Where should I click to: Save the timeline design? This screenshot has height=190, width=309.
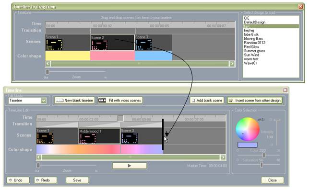77,180
